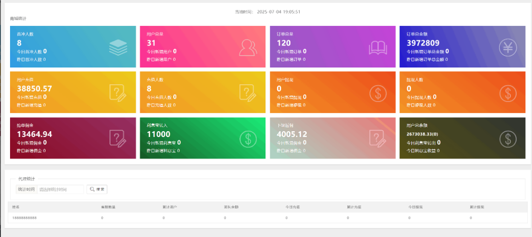Click the open book icon on 订单总量 card
This screenshot has width=532, height=237.
[x=377, y=47]
